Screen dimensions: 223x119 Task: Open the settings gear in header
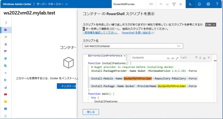(208, 4)
